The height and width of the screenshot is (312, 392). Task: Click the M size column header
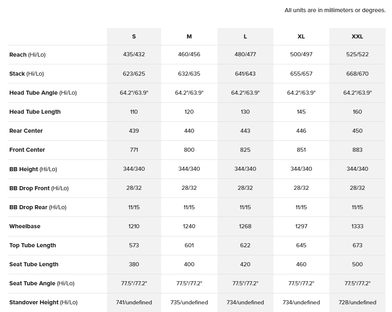point(189,36)
